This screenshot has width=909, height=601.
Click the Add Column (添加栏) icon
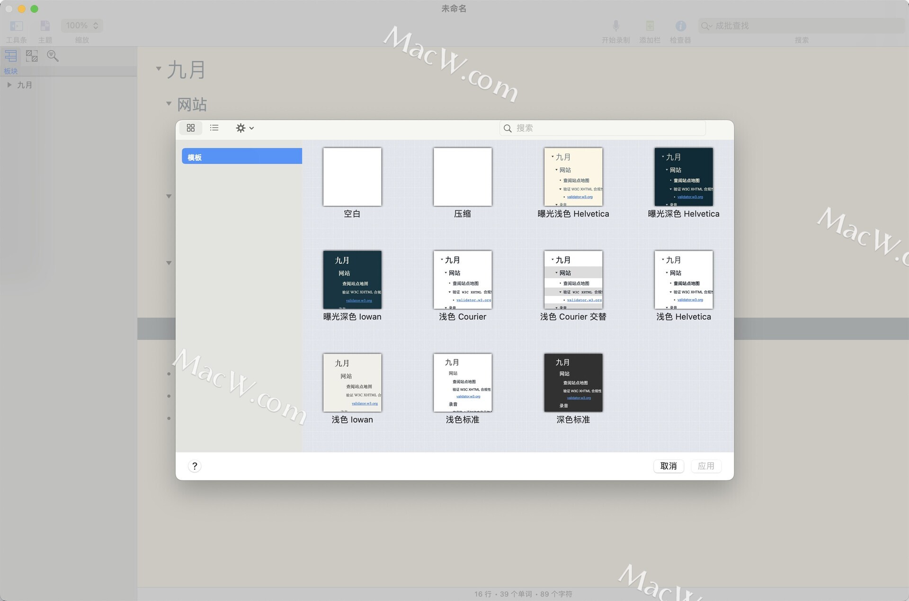[650, 26]
